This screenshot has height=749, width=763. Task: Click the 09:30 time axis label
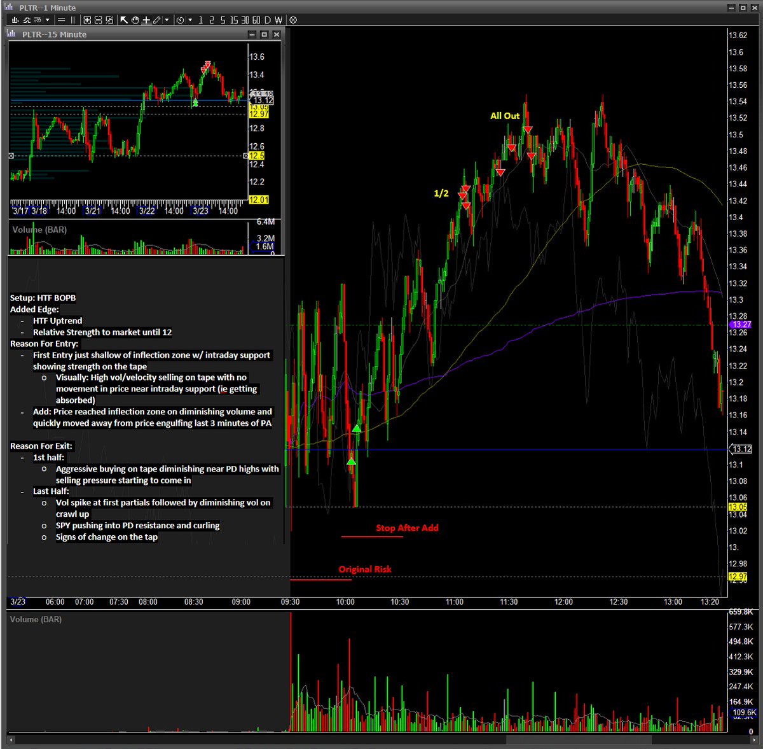[x=290, y=602]
